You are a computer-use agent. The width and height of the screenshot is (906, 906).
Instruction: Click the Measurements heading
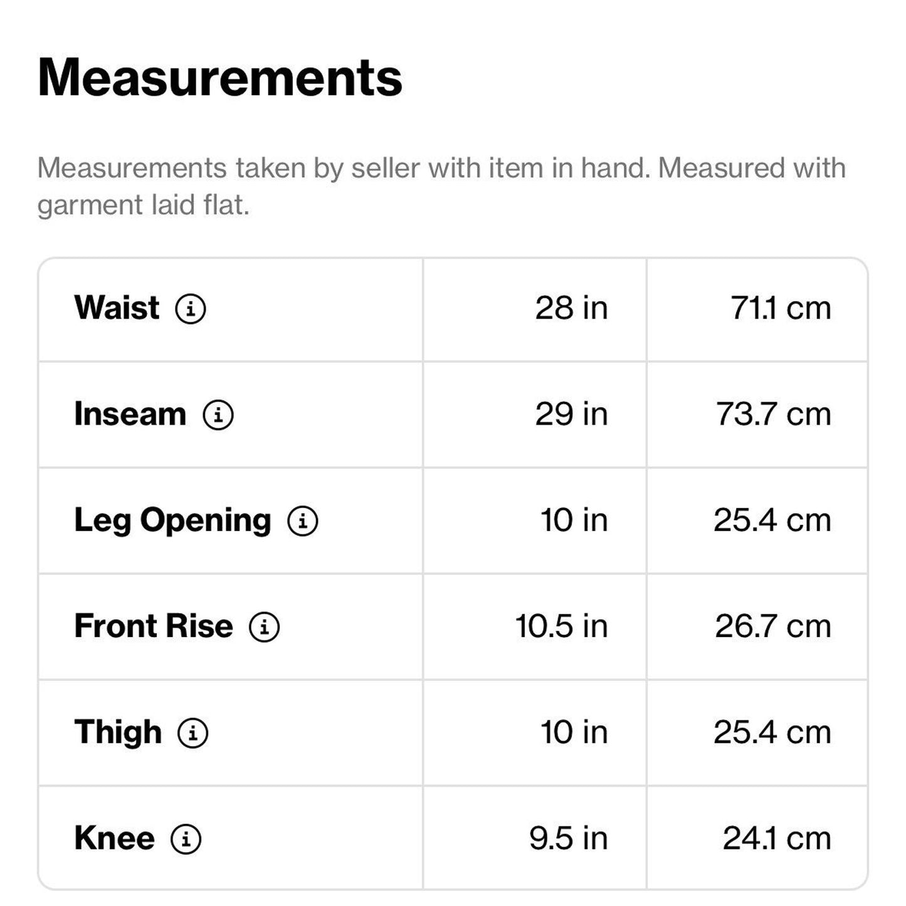pos(219,78)
